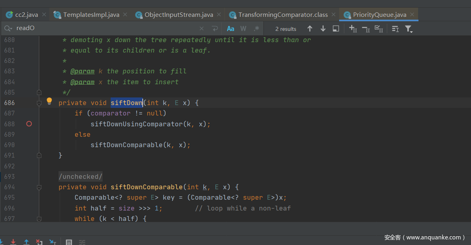This screenshot has height=245, width=471.
Task: Click the lightbulb intention icon
Action: (49, 101)
